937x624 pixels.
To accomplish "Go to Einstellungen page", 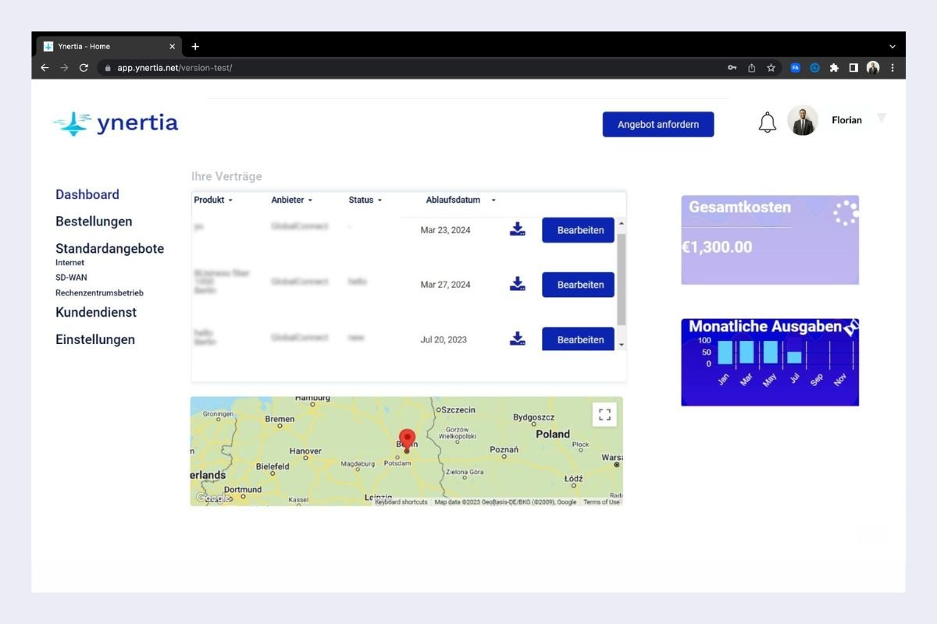I will pyautogui.click(x=95, y=339).
